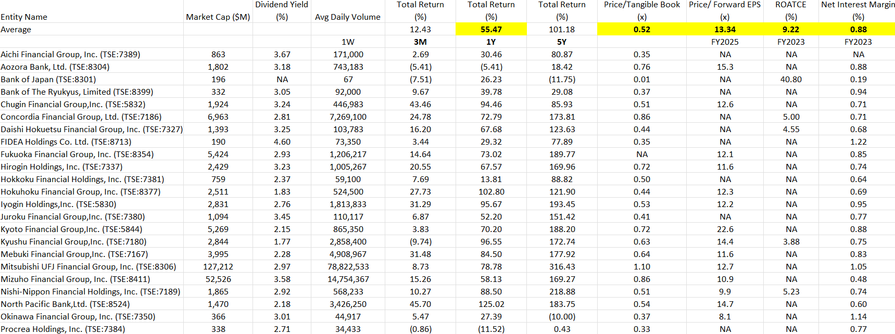Click the bold '1Y' period label

(x=491, y=42)
